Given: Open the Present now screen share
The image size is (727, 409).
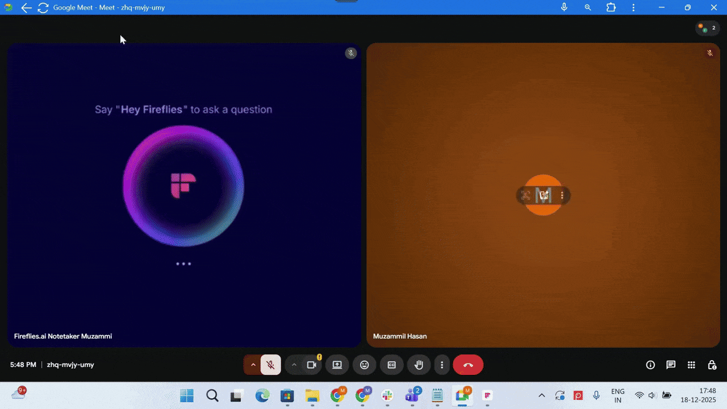Looking at the screenshot, I should click(337, 365).
